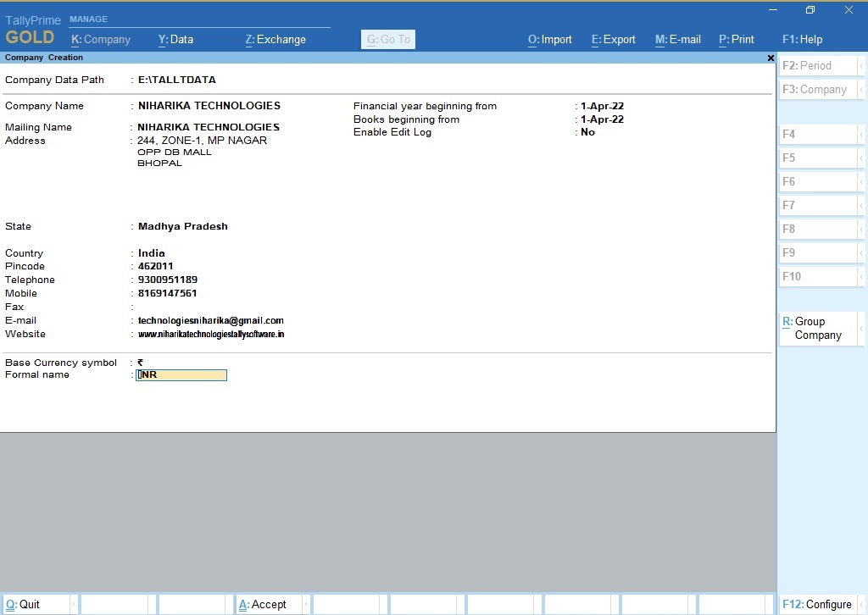
Task: Click the Mobile value 8169147561
Action: click(167, 293)
